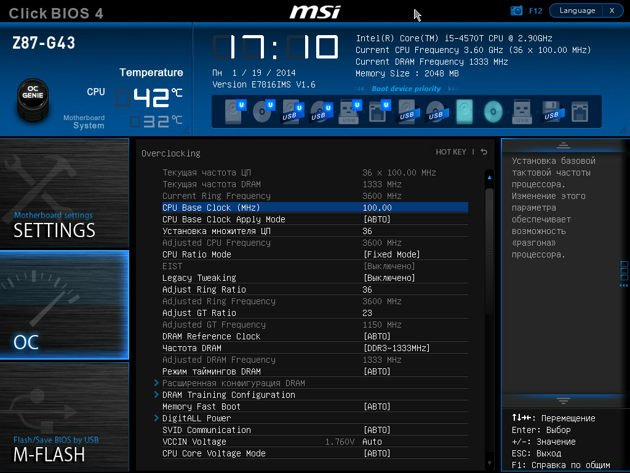Image resolution: width=630 pixels, height=473 pixels.
Task: Select Установка множителя ЦП value 36
Action: pyautogui.click(x=315, y=231)
